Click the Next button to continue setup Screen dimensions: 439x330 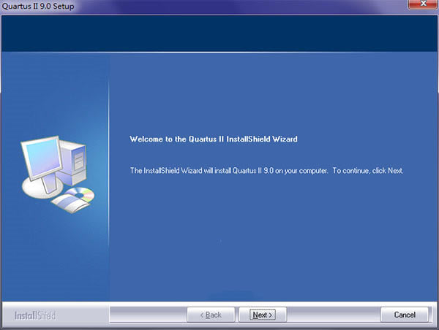(263, 315)
